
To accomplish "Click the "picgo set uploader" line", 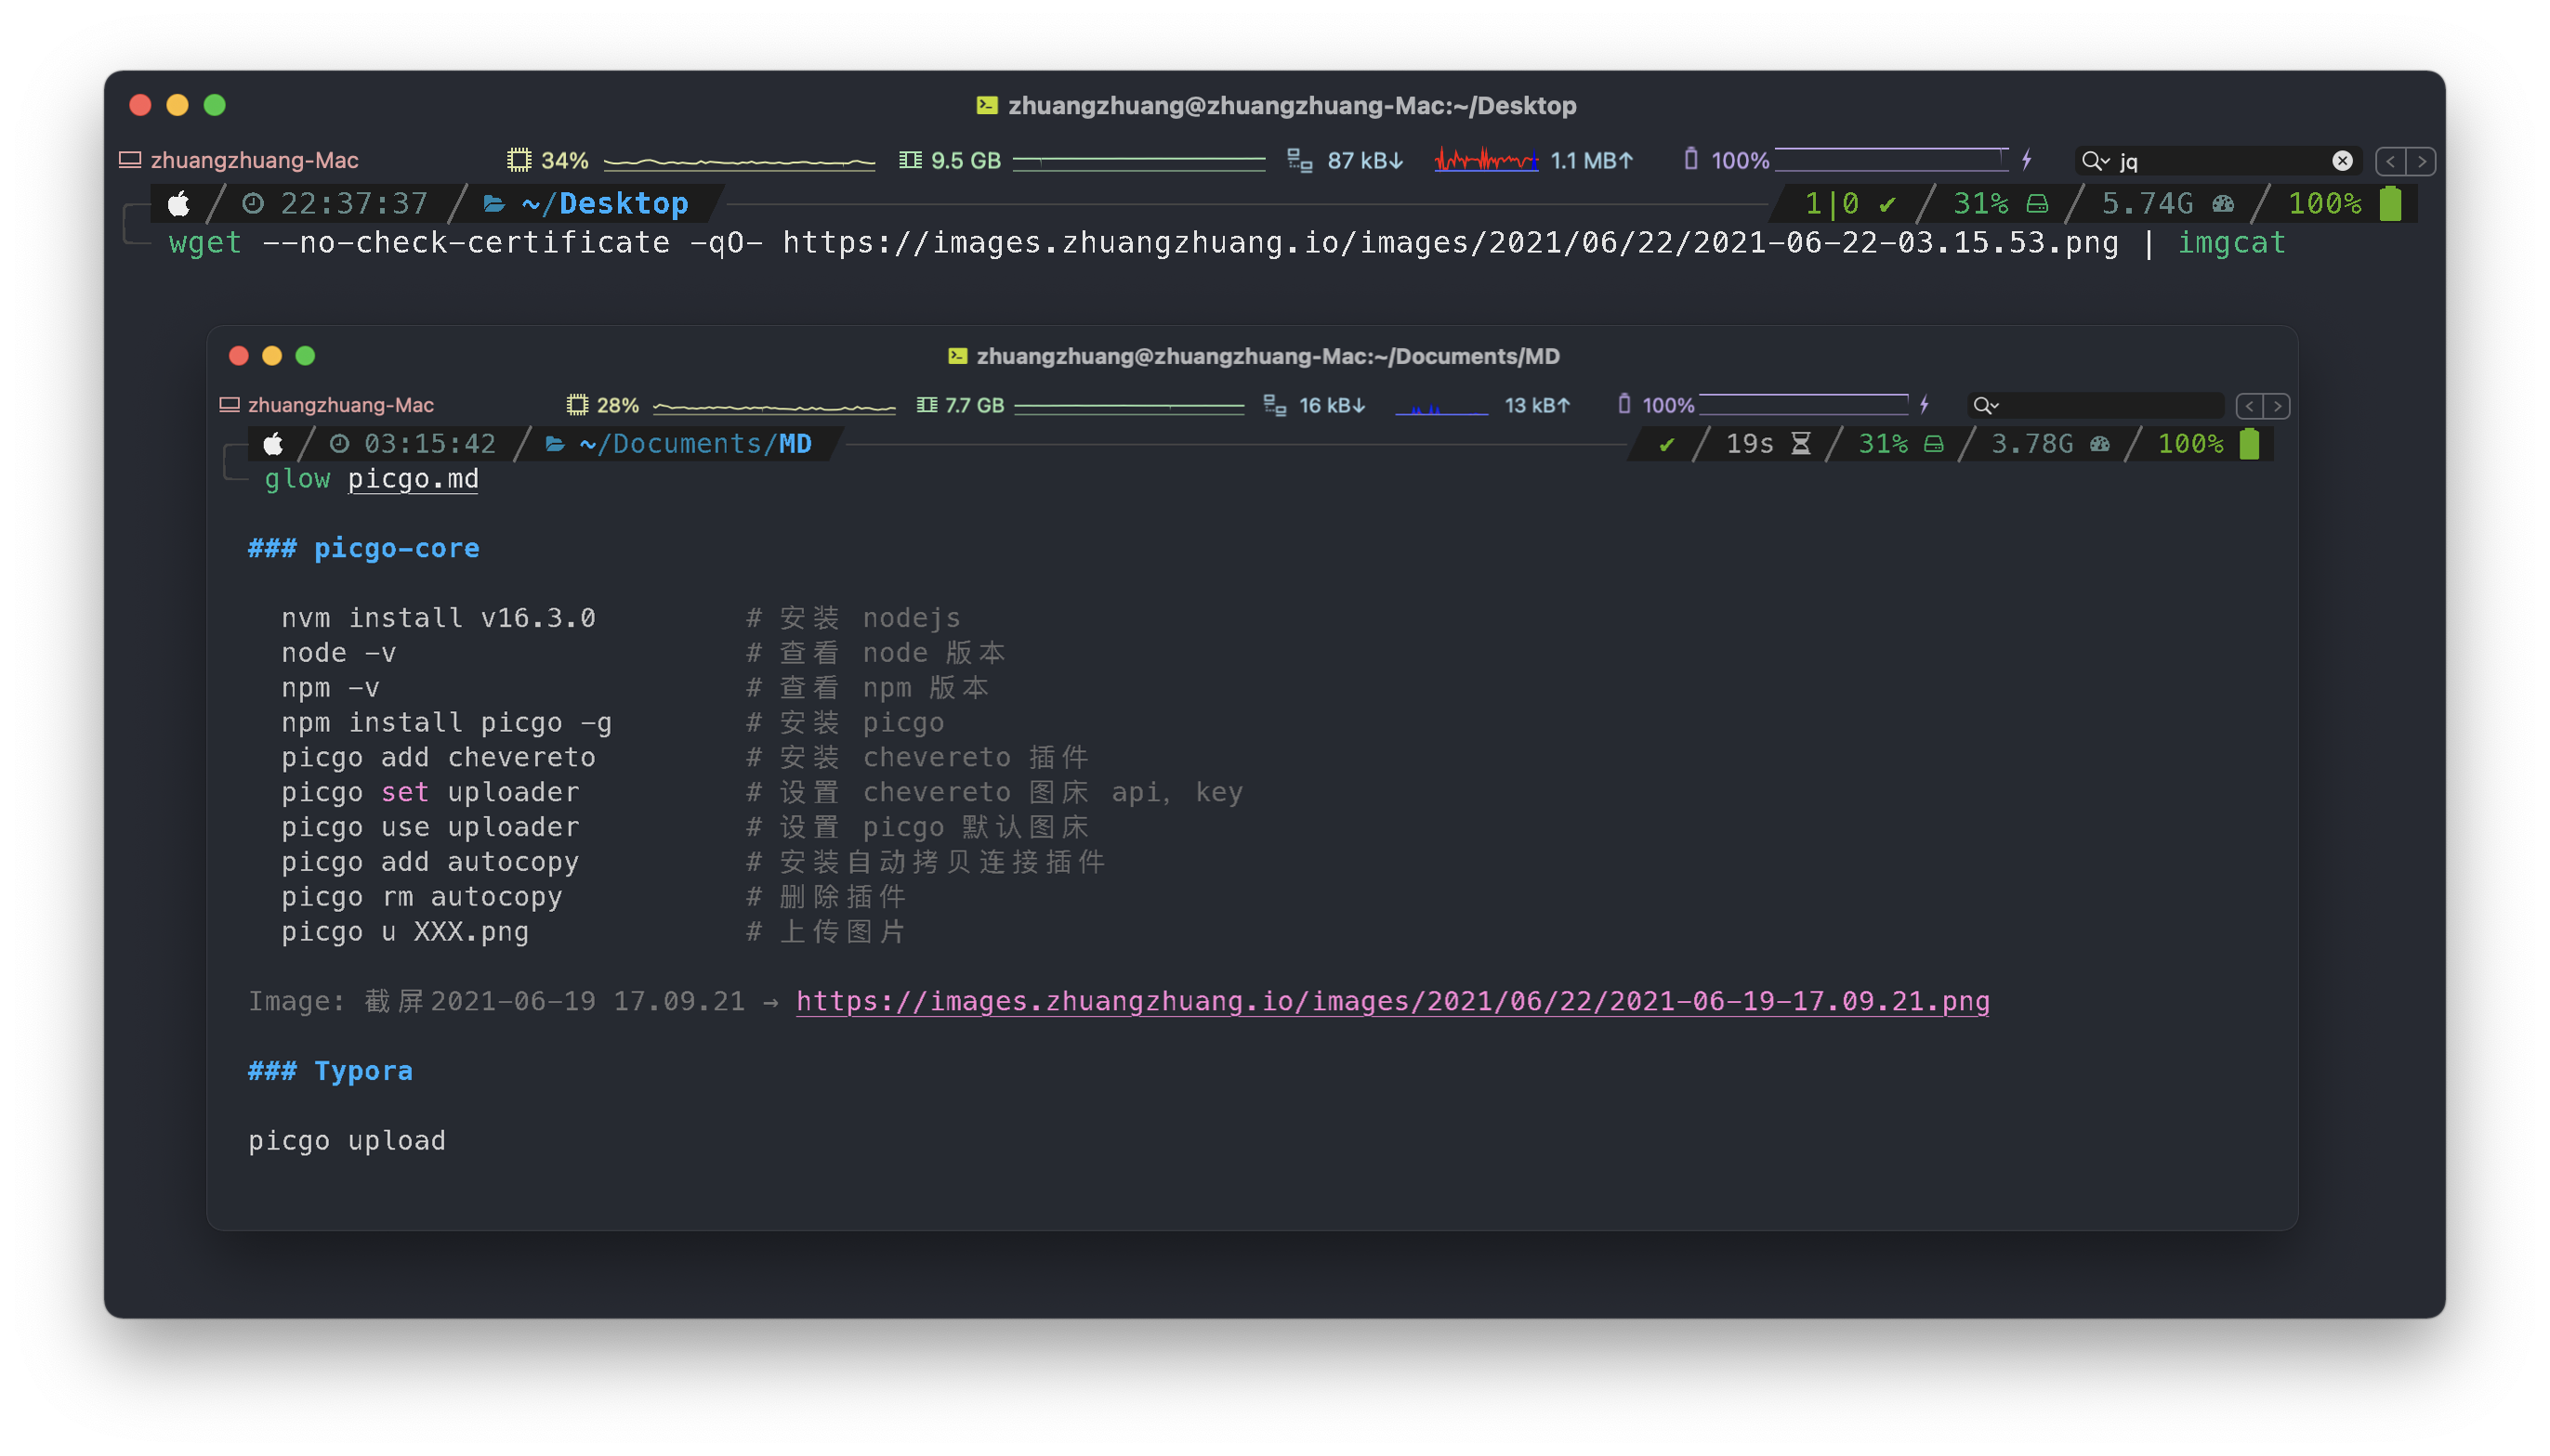I will pos(430,793).
